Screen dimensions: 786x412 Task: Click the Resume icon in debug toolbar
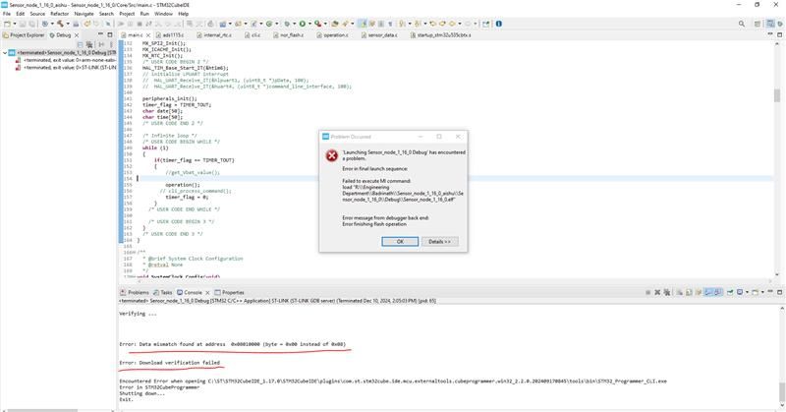121,24
